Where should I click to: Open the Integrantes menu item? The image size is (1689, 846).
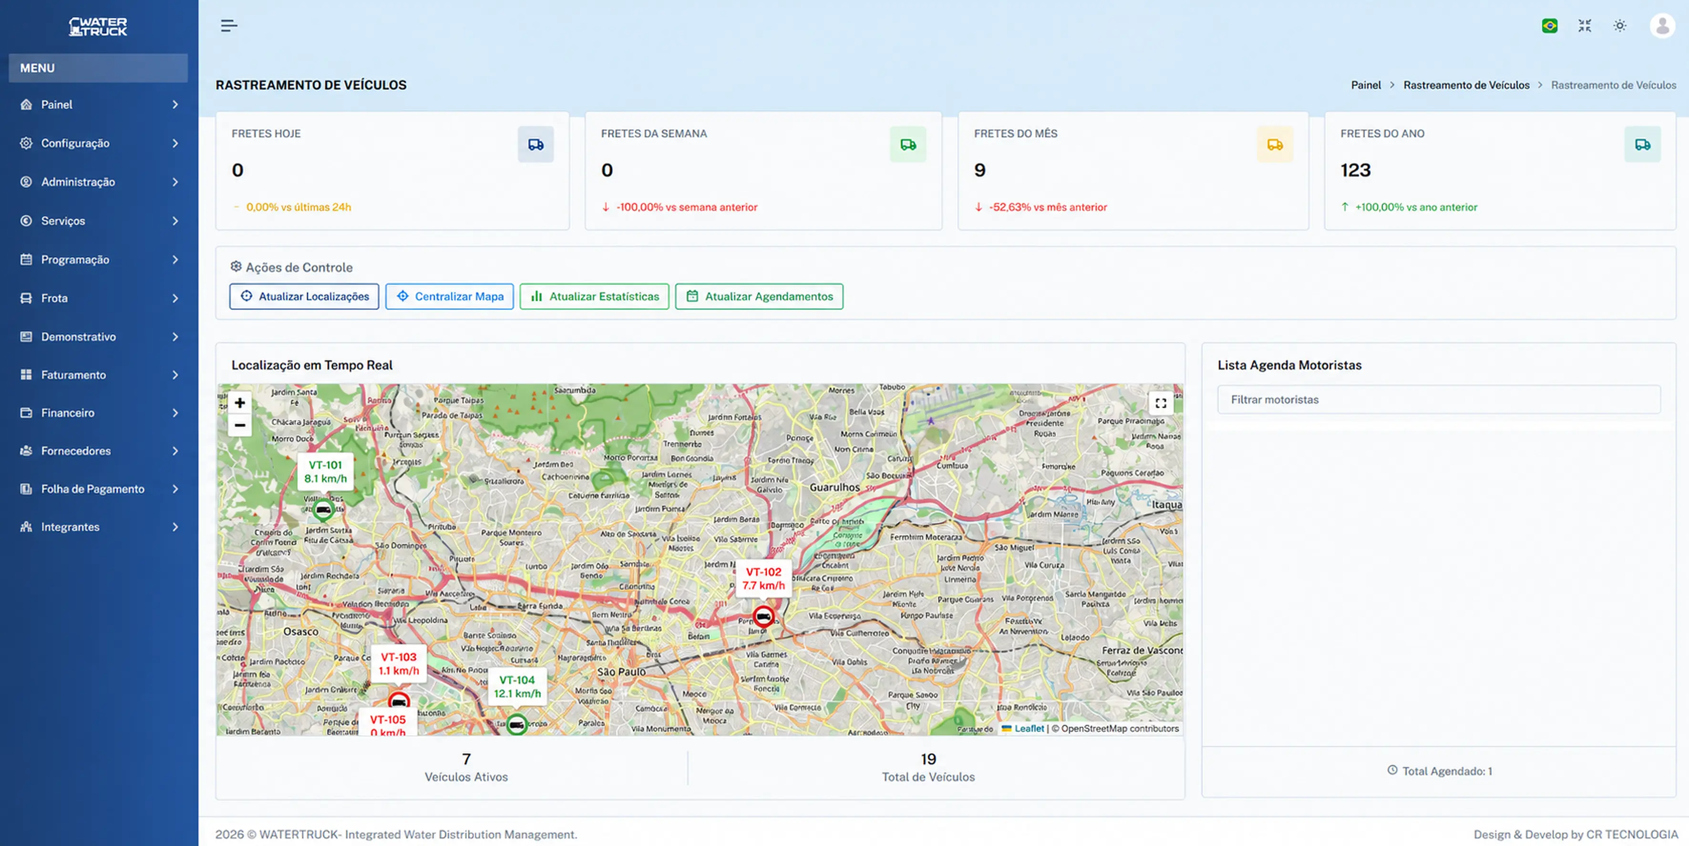98,527
